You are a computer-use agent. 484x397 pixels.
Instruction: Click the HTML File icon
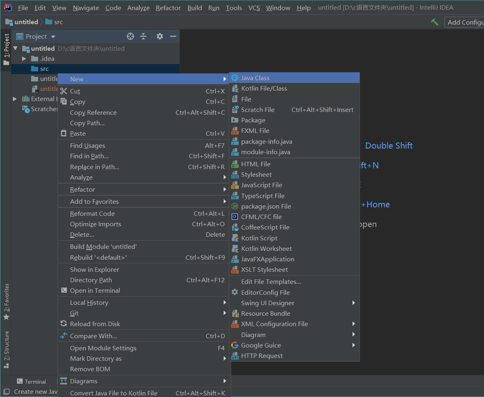click(235, 164)
